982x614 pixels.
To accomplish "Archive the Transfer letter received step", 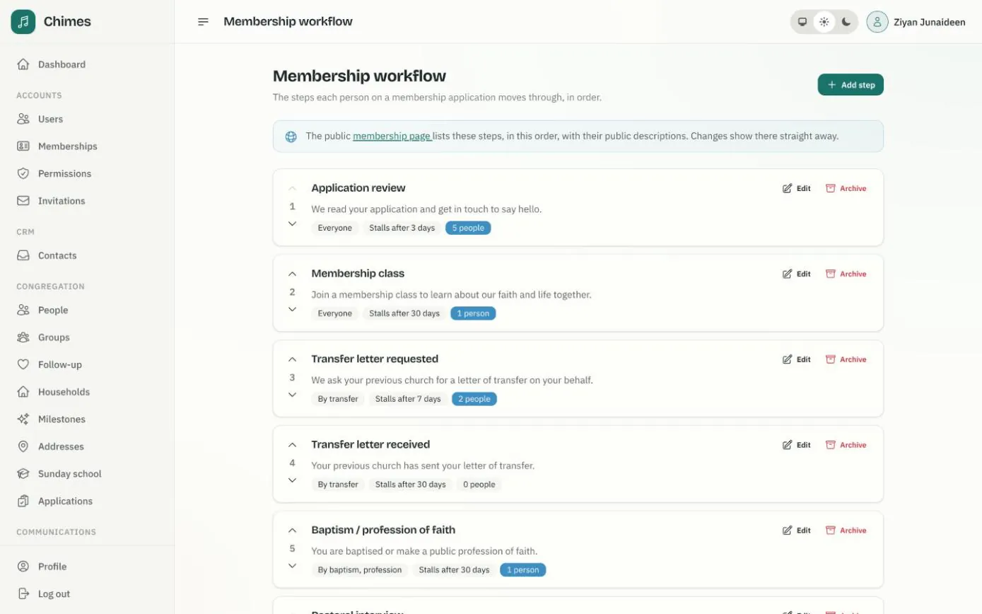I will 846,445.
